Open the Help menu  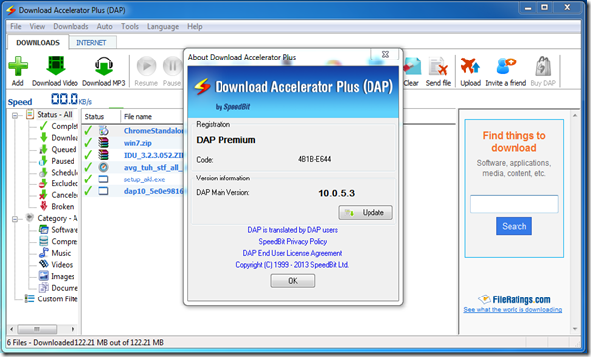click(195, 27)
